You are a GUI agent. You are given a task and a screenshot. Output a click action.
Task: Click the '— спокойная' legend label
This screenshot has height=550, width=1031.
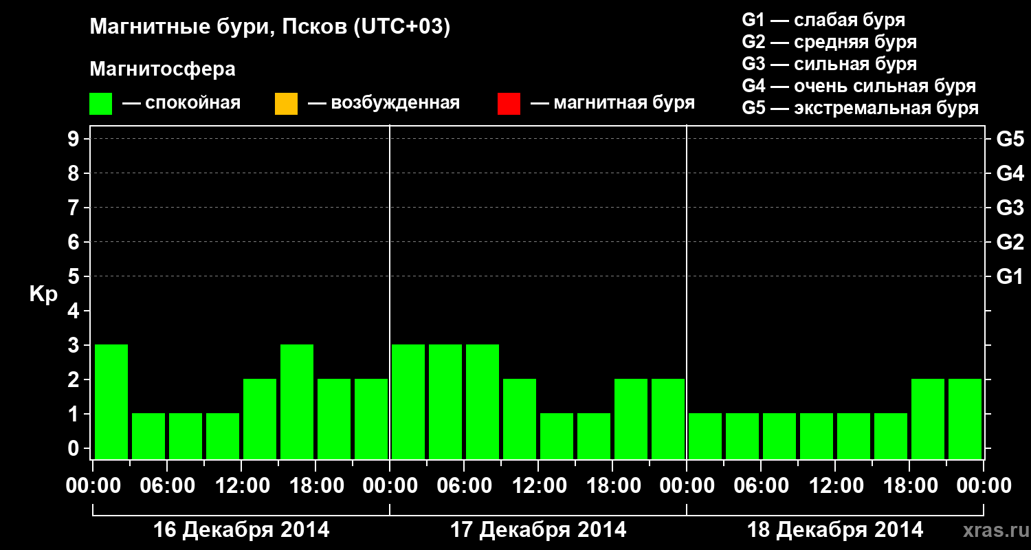(181, 104)
